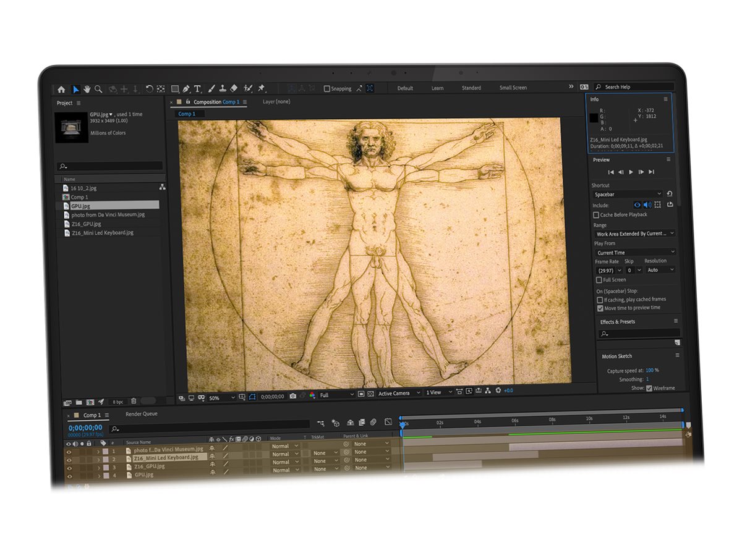
Task: Switch to the Render Queue tab
Action: point(141,414)
